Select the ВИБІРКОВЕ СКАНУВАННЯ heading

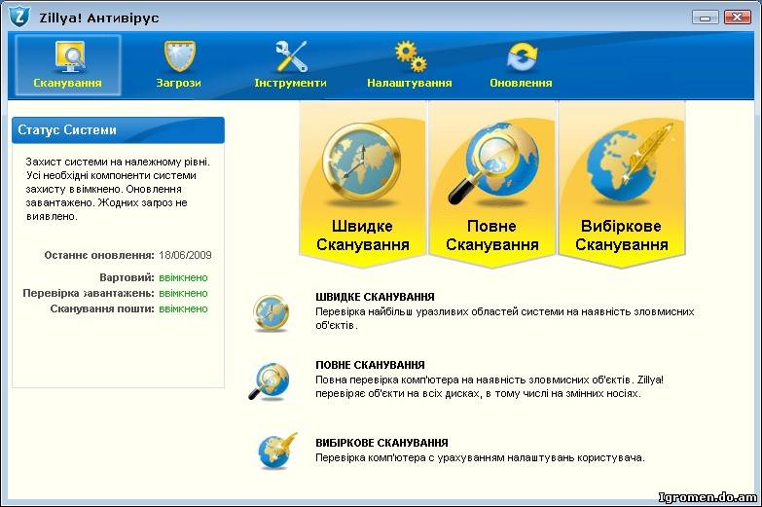coord(381,443)
